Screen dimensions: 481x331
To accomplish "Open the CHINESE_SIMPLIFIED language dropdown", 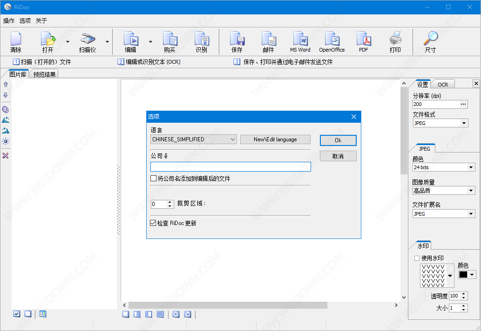I will (194, 139).
